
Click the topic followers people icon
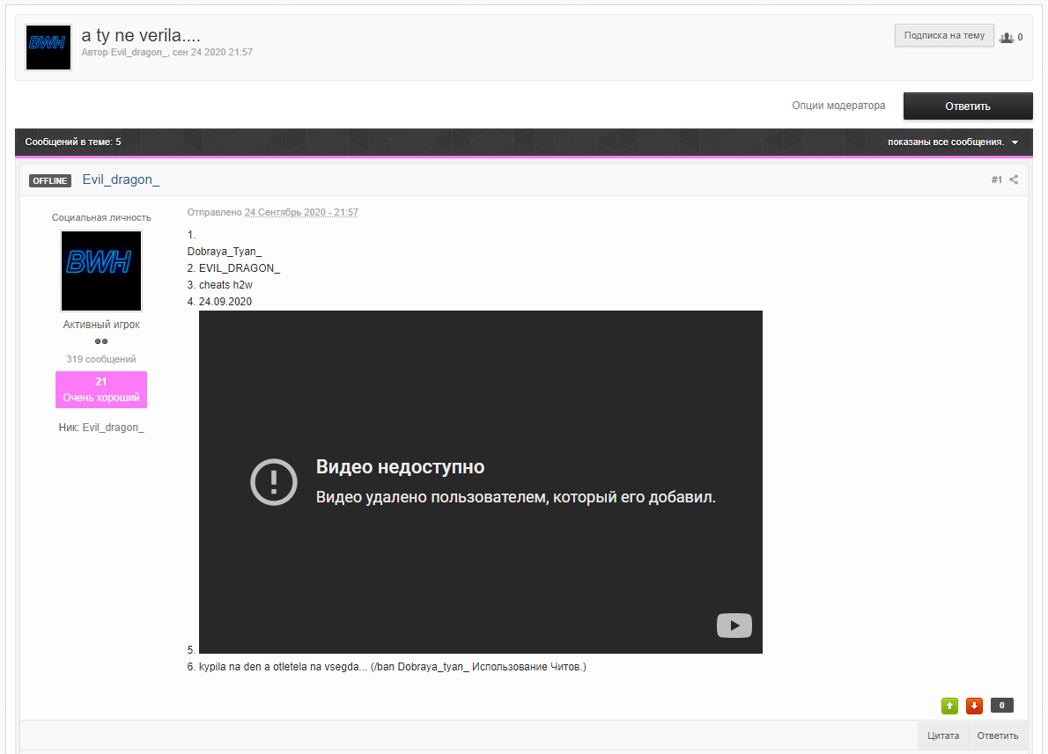[1007, 38]
